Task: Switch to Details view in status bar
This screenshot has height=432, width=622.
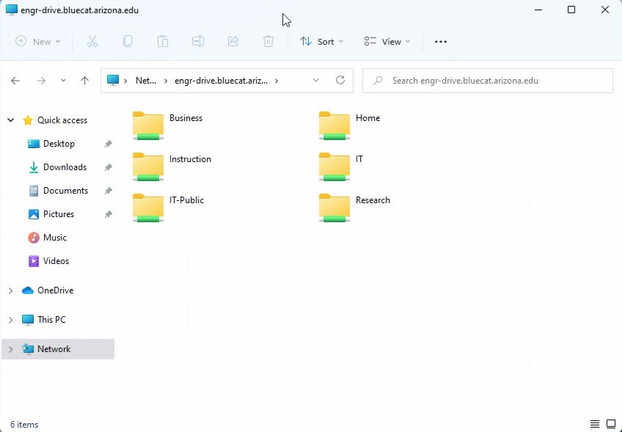Action: [595, 424]
